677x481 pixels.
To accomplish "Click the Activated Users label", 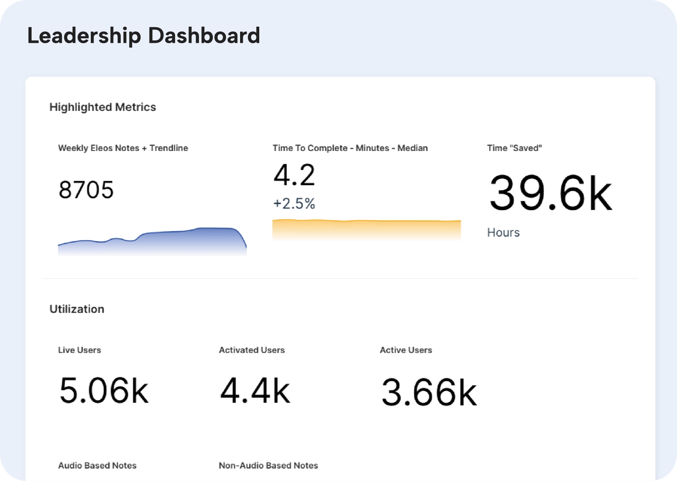I will (x=252, y=350).
